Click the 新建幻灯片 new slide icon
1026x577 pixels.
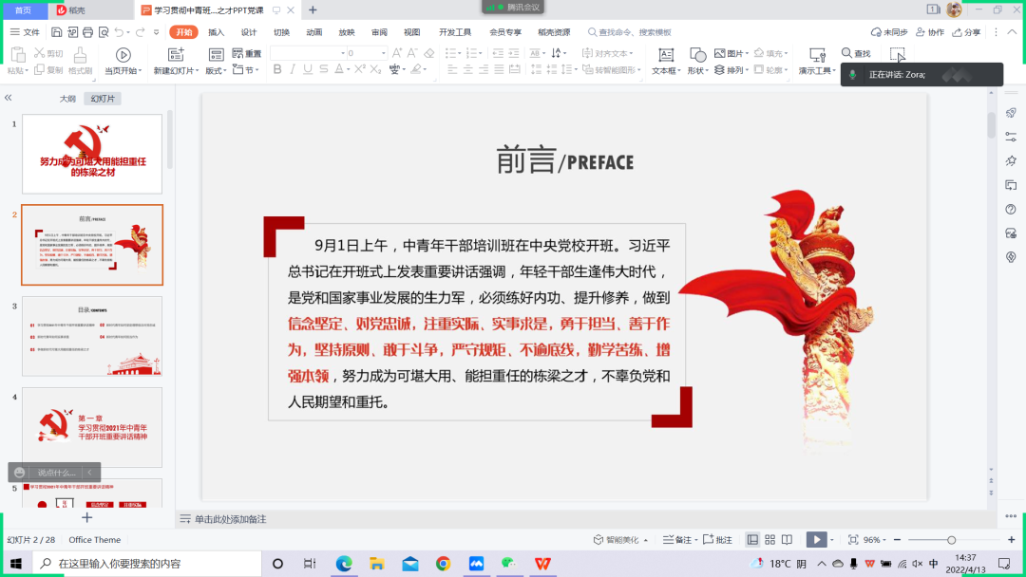click(175, 55)
